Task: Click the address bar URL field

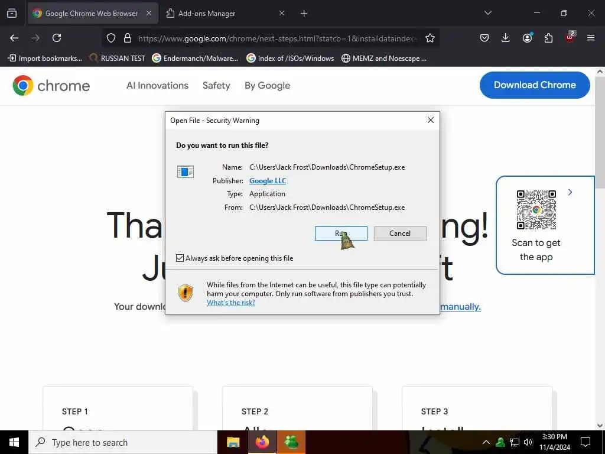Action: coord(278,38)
